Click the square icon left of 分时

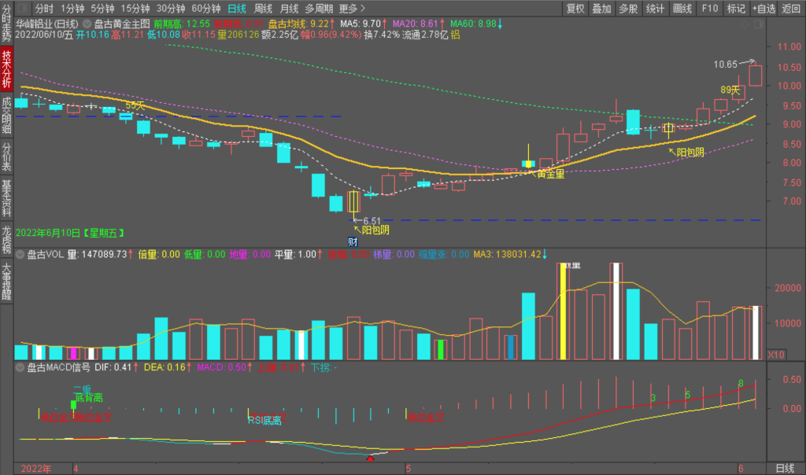(x=24, y=9)
